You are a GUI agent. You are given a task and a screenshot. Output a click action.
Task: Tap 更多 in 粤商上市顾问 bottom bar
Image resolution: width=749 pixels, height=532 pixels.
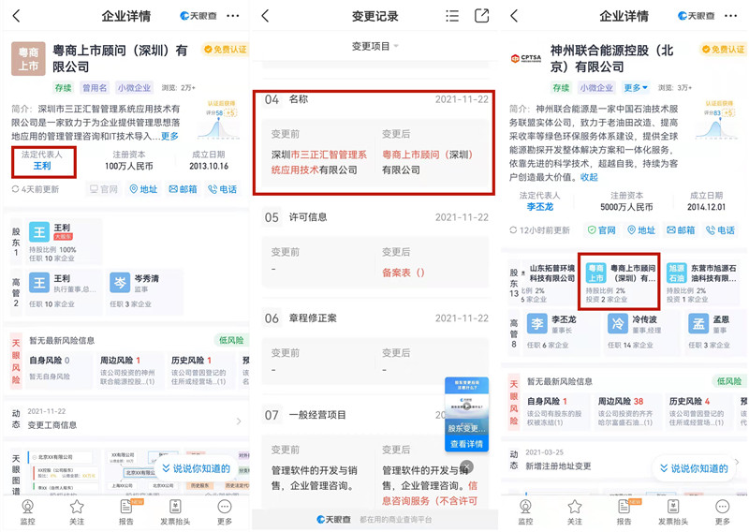[x=225, y=512]
